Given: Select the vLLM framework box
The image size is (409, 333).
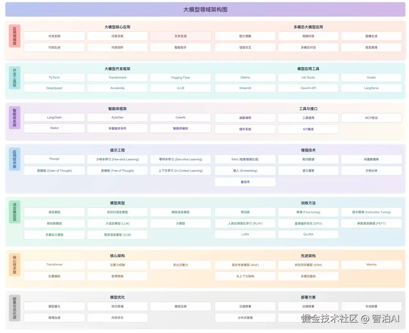Looking at the screenshot, I should point(180,89).
